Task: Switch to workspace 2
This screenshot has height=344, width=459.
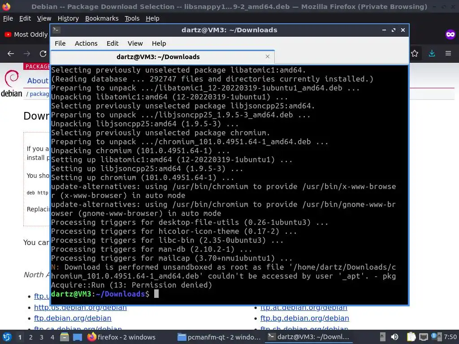Action: pyautogui.click(x=31, y=337)
